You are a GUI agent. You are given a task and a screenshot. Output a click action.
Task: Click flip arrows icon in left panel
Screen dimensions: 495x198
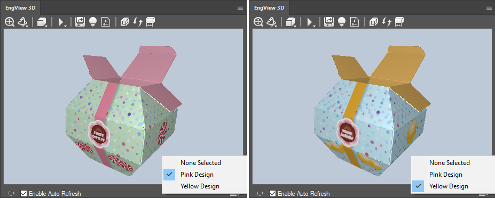138,22
